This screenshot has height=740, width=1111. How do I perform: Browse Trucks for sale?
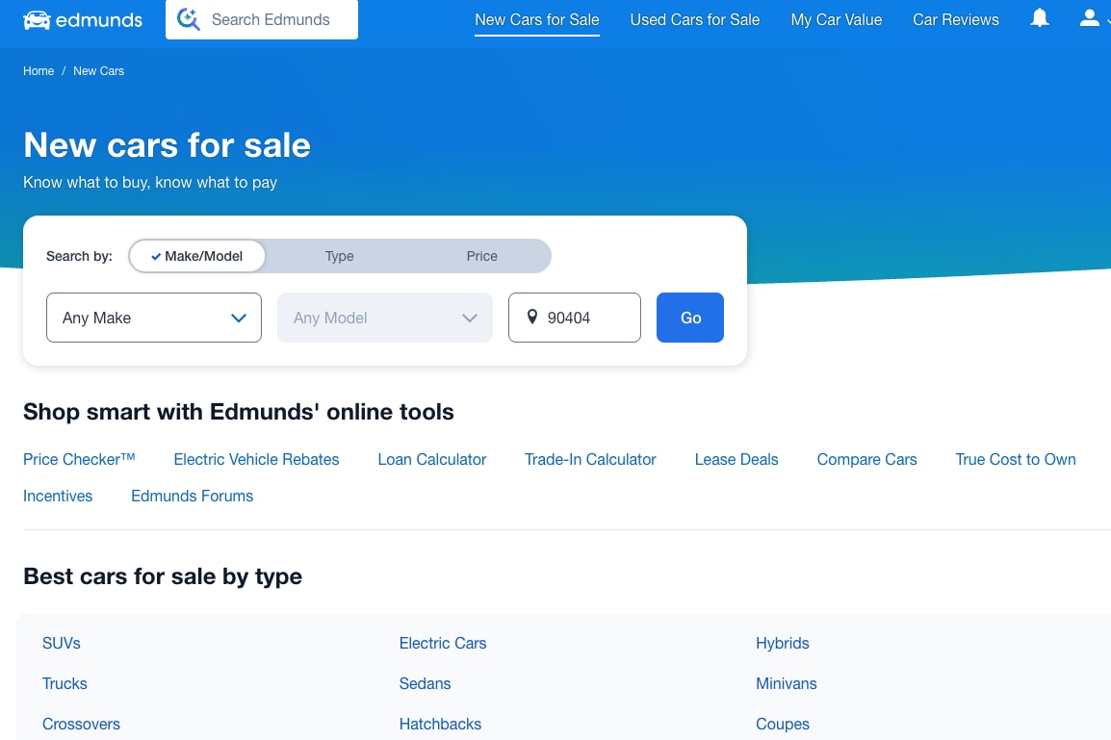(65, 683)
